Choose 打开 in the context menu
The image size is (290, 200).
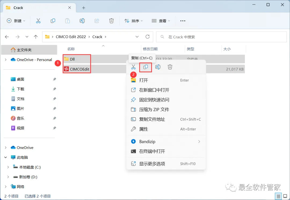(x=166, y=80)
